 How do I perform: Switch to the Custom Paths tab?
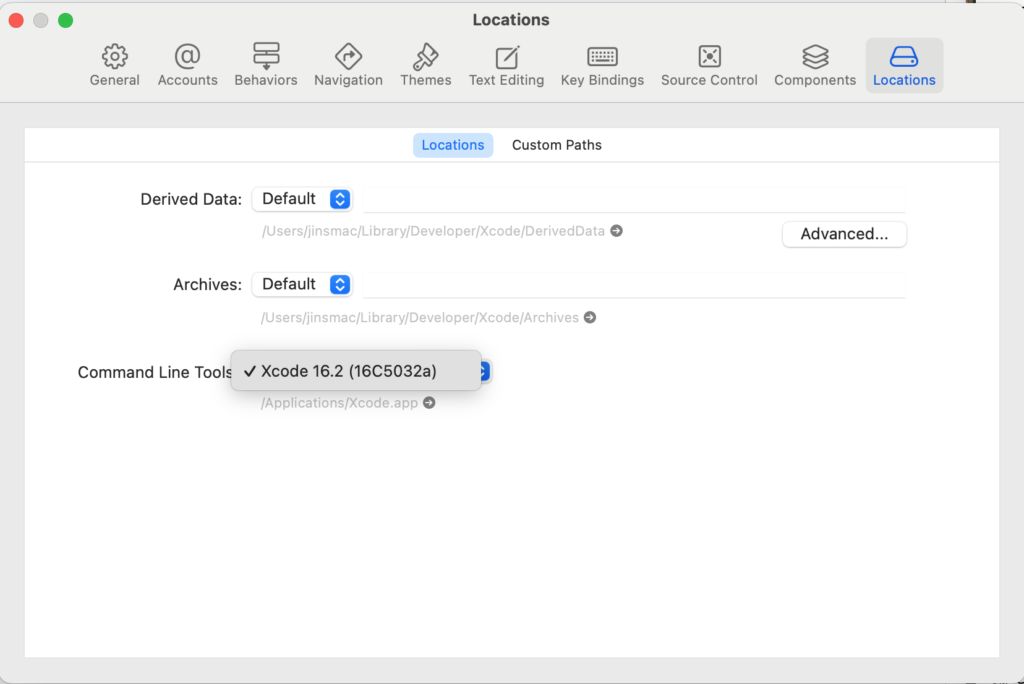point(556,145)
